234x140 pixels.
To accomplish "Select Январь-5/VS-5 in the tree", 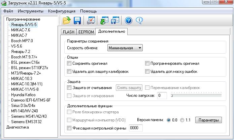I will 24,25.
